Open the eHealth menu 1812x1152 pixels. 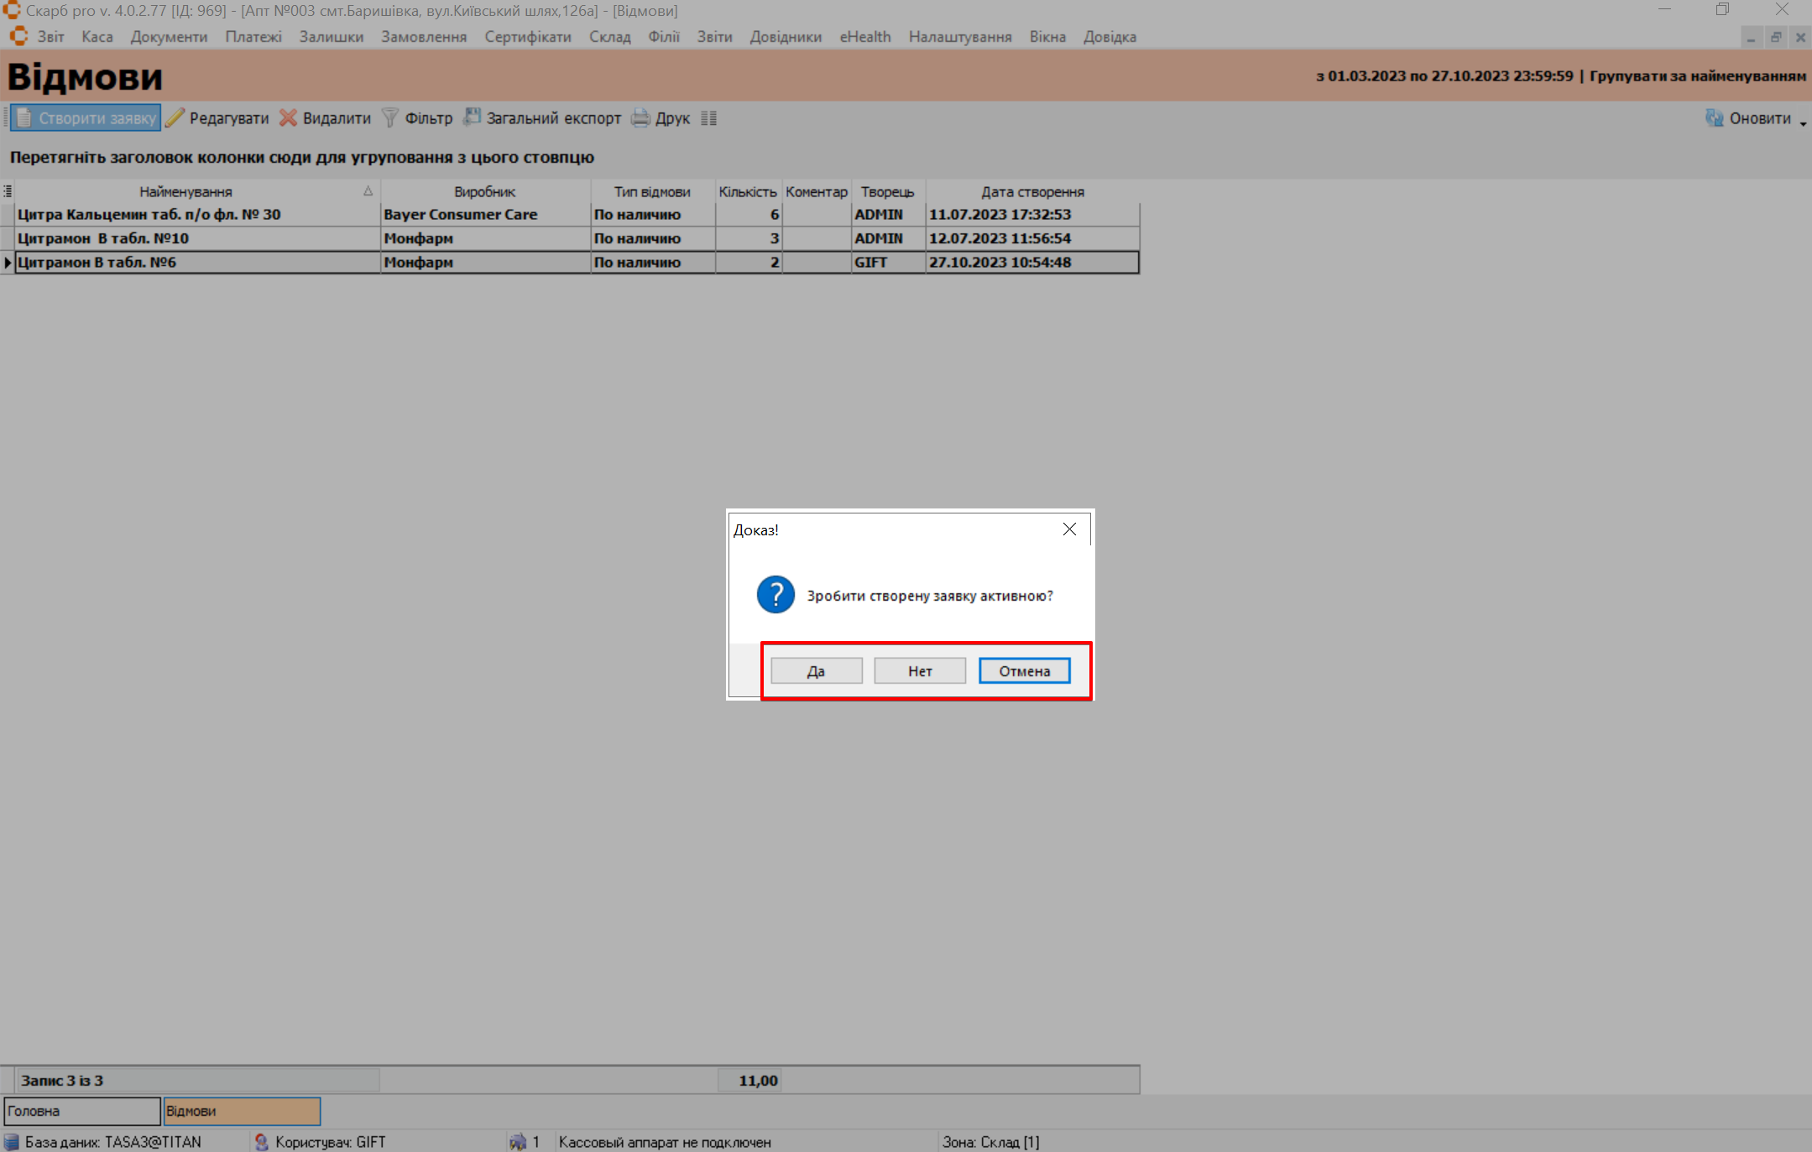(x=864, y=37)
